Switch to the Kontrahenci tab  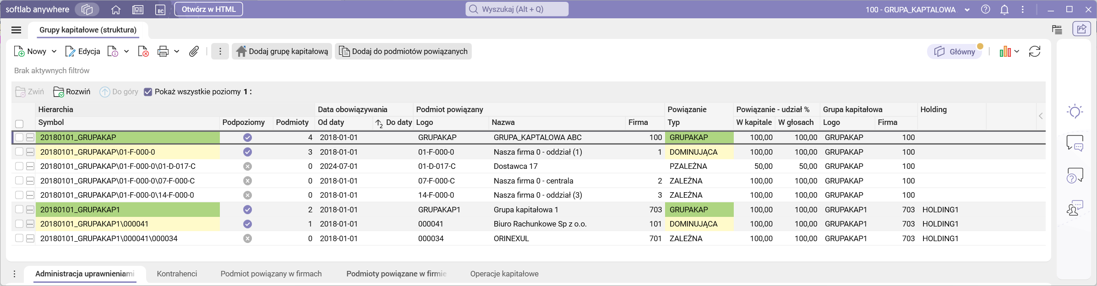[x=177, y=274]
